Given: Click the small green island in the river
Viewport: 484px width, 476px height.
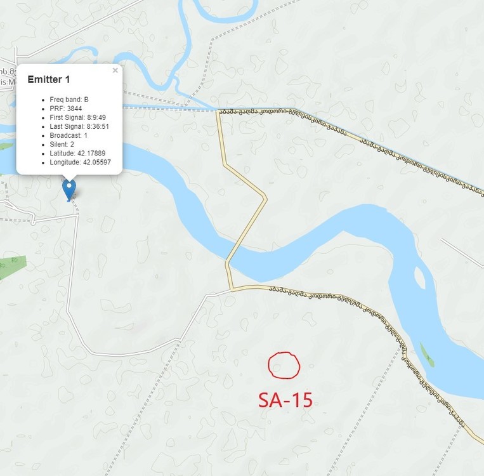Looking at the screenshot, I should tap(427, 355).
